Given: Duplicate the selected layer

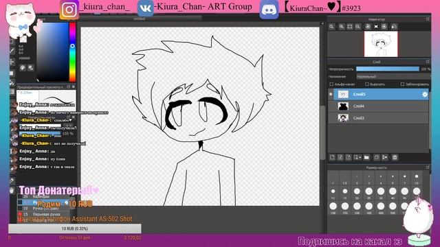Looking at the screenshot, I should click(377, 157).
